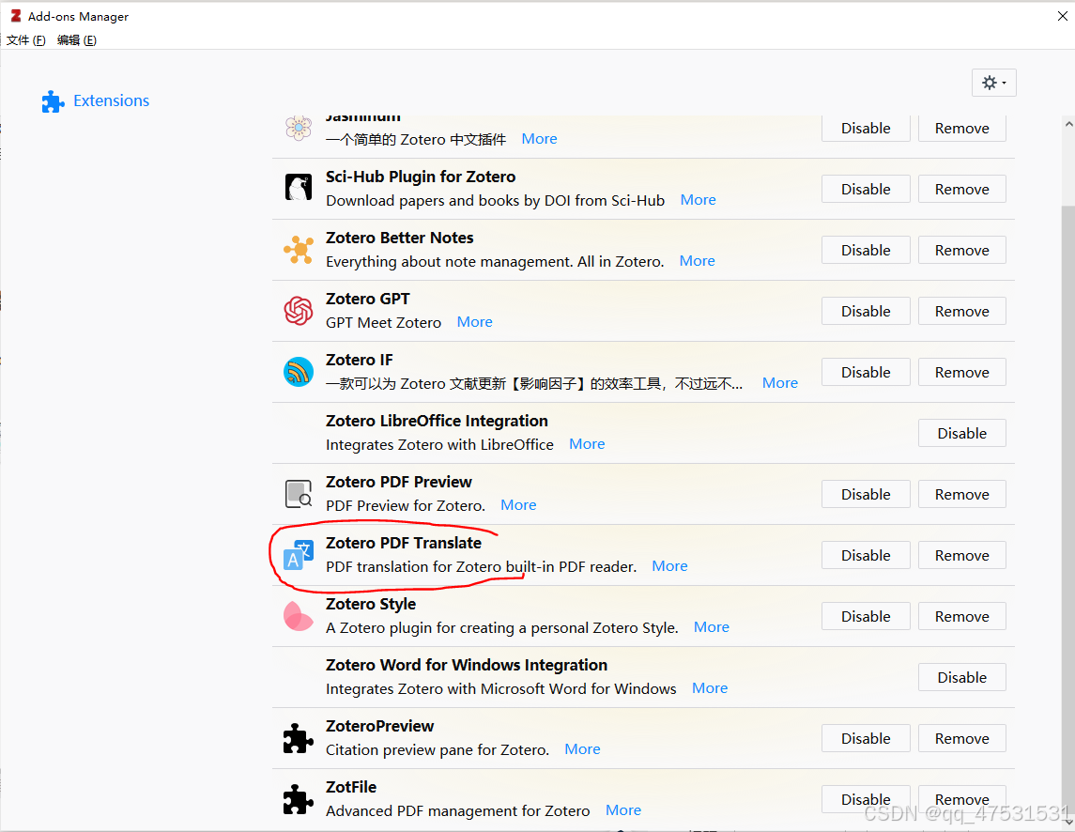The height and width of the screenshot is (832, 1075).
Task: Remove Zotero GPT
Action: point(962,312)
